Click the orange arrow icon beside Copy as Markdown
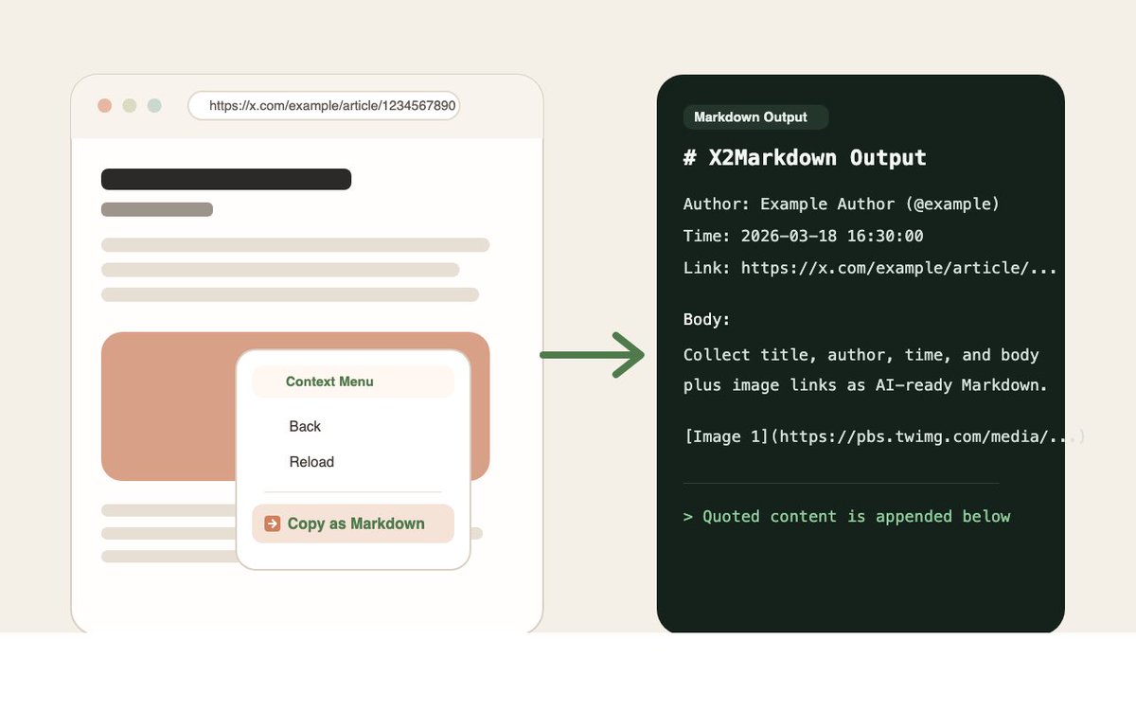Viewport: 1136px width, 710px height. pyautogui.click(x=273, y=524)
